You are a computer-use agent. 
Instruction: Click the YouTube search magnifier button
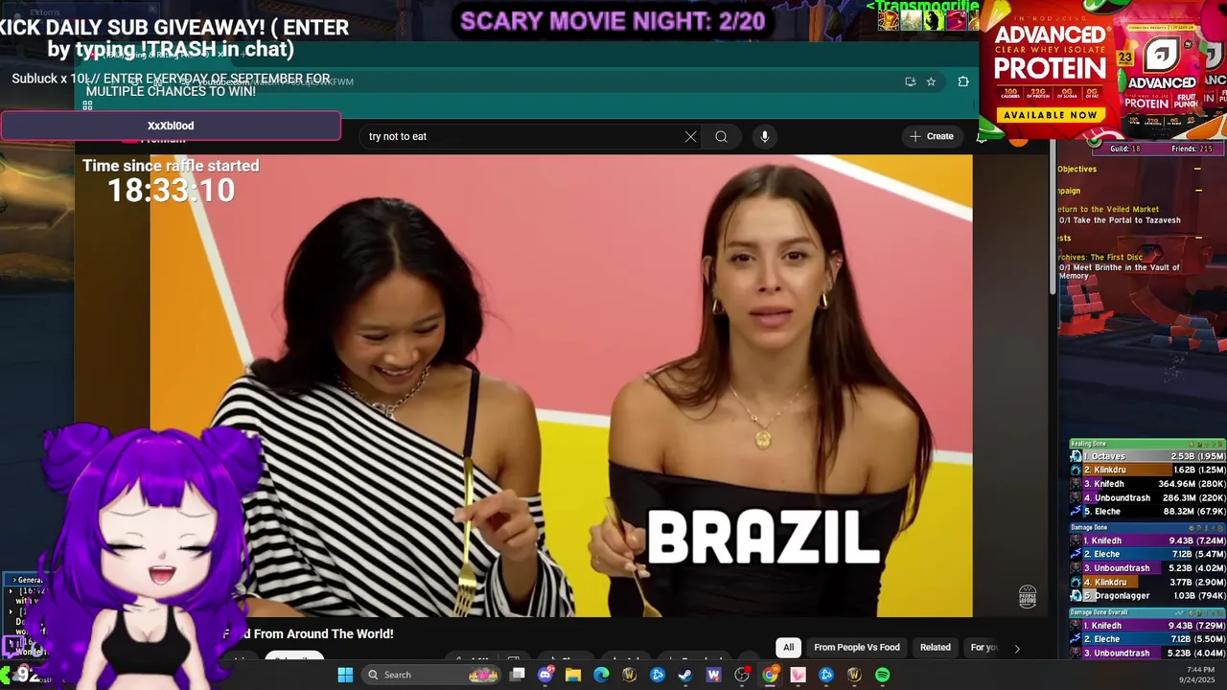pos(721,136)
